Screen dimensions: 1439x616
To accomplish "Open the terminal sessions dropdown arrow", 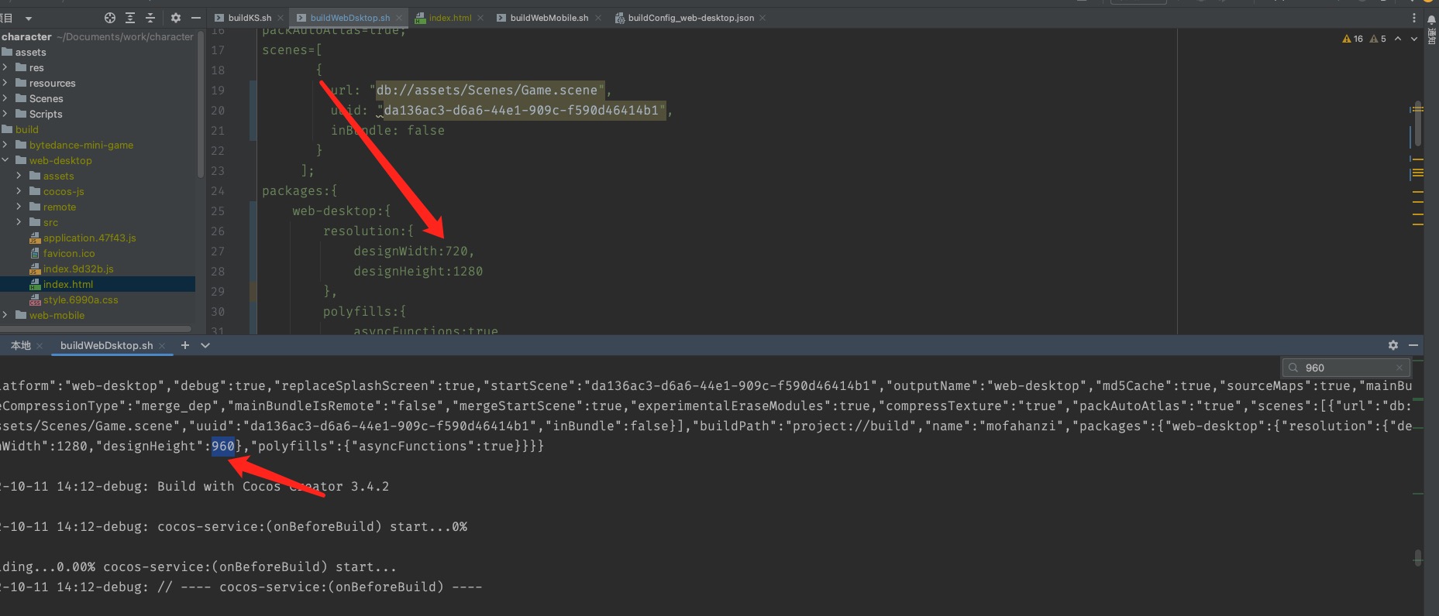I will [205, 345].
